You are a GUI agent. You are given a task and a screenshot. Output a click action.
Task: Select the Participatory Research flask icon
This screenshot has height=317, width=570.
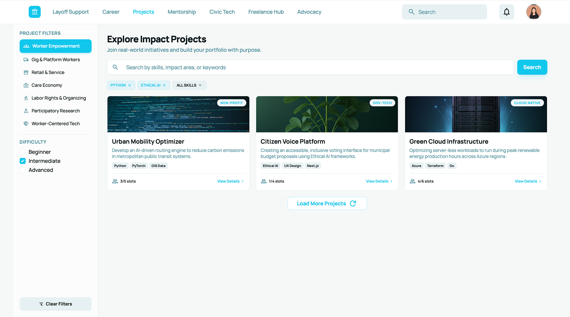tap(26, 111)
